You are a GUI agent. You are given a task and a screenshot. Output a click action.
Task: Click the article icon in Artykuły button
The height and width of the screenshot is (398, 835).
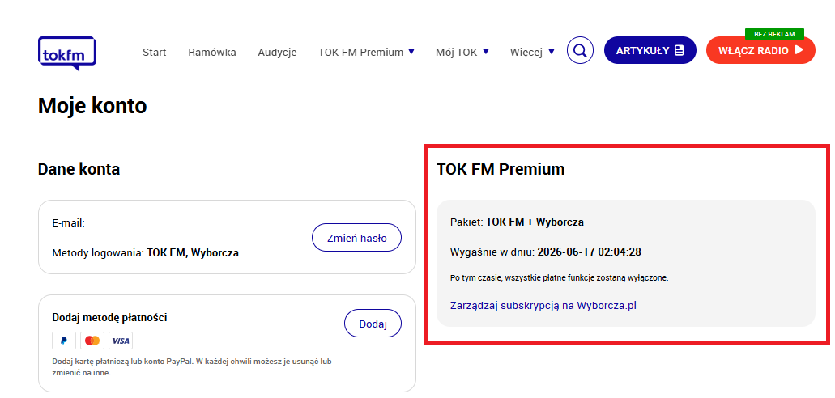pos(679,50)
